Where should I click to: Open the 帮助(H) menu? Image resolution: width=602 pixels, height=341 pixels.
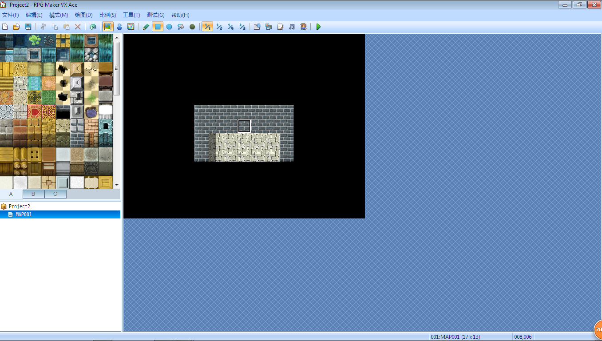pyautogui.click(x=180, y=15)
